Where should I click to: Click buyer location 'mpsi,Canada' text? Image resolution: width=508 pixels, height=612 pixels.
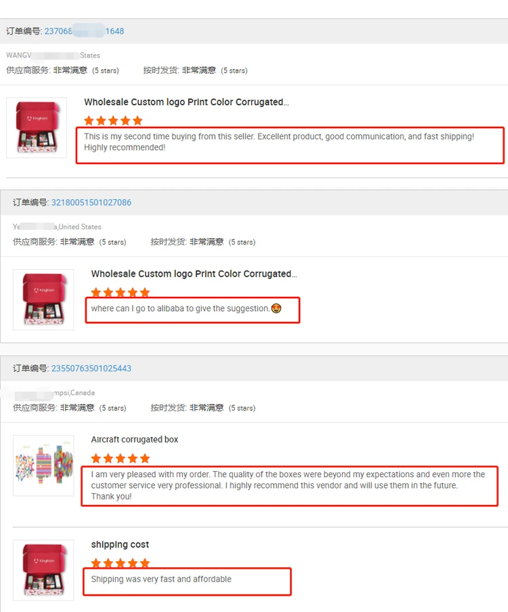click(75, 392)
